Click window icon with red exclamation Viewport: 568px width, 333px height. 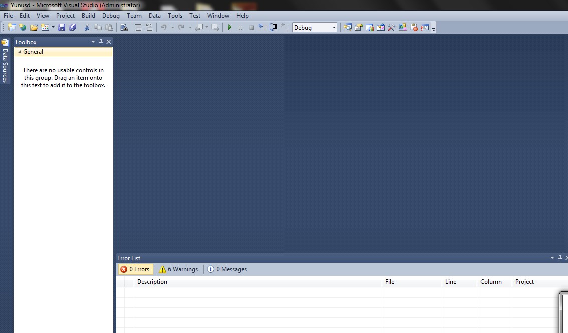point(425,28)
